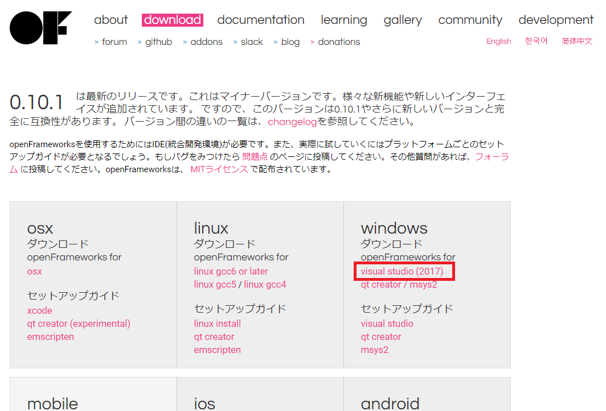Open the linux install setup guide
This screenshot has width=606, height=411.
217,323
